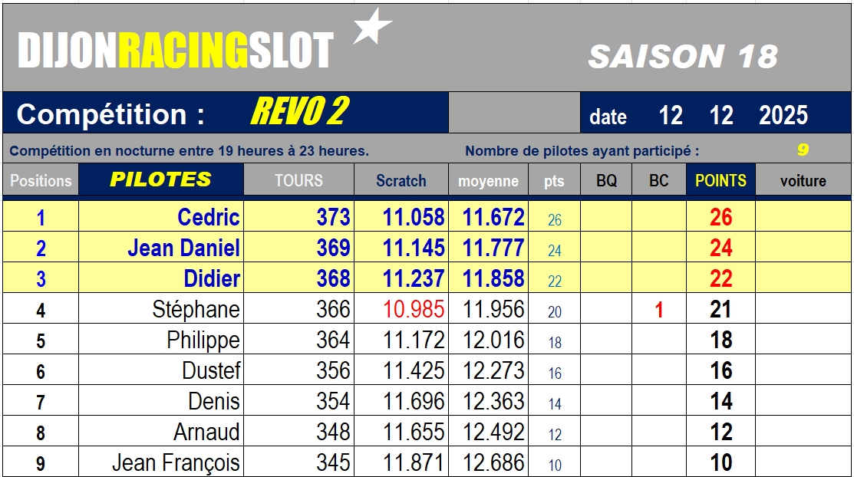The width and height of the screenshot is (854, 477).
Task: Select the yellow POINTS header cell
Action: click(720, 180)
